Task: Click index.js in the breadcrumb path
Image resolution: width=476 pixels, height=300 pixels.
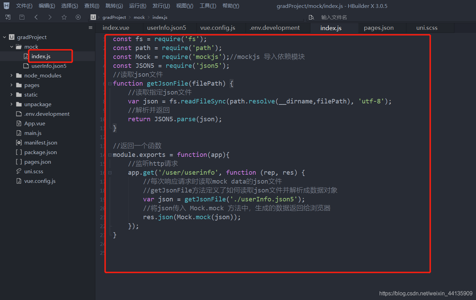Action: pos(160,17)
